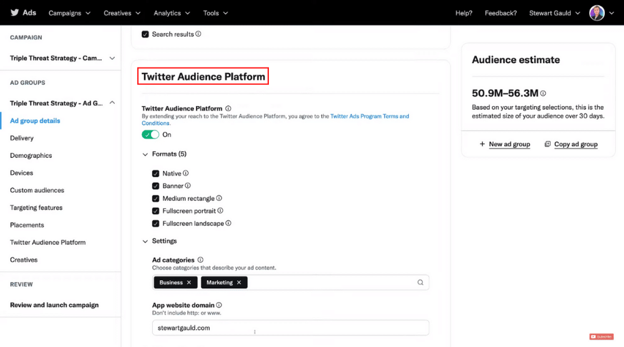Open Review and launch campaign
The image size is (624, 347).
point(54,305)
